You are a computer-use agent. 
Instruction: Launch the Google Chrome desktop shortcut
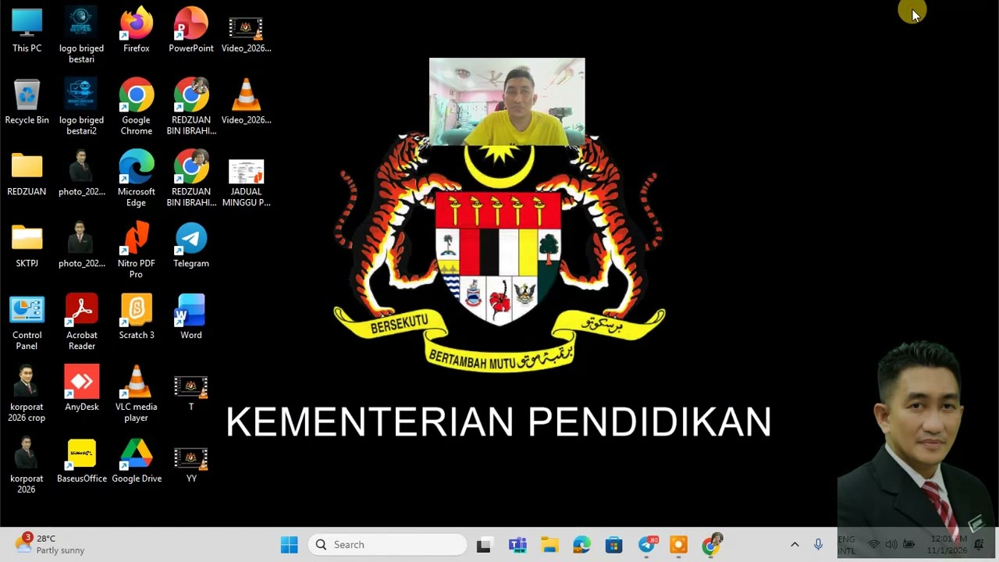pyautogui.click(x=136, y=107)
